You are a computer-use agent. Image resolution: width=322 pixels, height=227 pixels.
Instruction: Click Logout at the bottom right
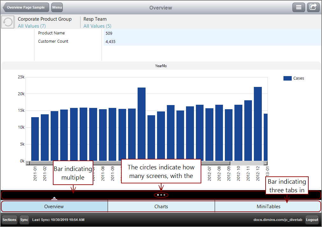coord(312,220)
